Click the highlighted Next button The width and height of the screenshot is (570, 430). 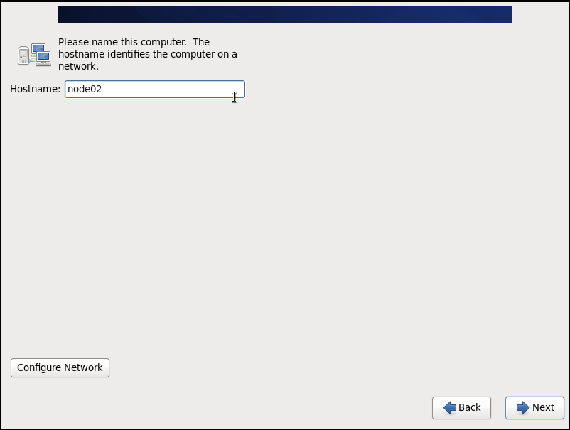pyautogui.click(x=534, y=407)
